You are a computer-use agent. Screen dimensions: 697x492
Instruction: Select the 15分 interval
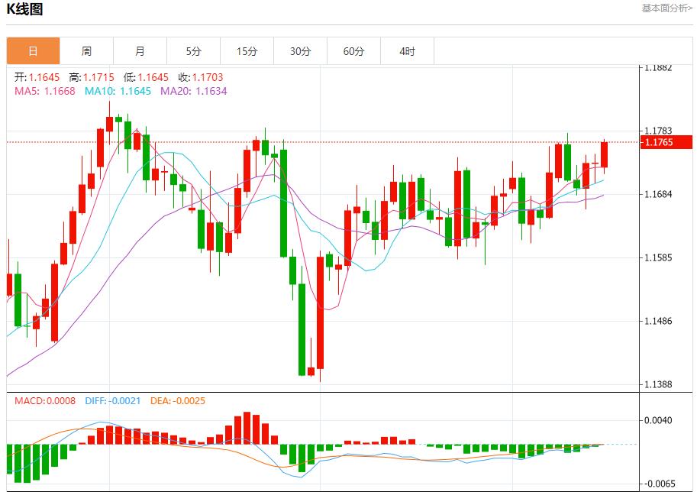247,50
